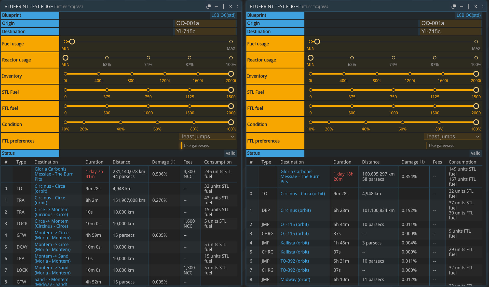Click the copy-window icon in right panel header
The image size is (489, 287).
[x=454, y=7]
